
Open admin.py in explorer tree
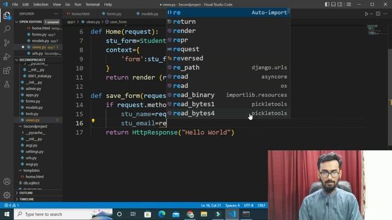coord(33,89)
